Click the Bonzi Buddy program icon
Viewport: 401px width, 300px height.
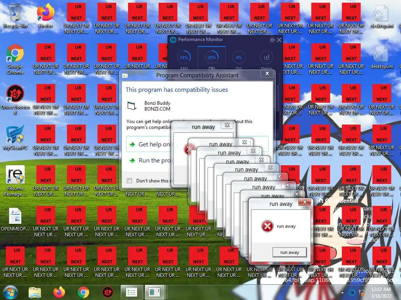point(132,105)
